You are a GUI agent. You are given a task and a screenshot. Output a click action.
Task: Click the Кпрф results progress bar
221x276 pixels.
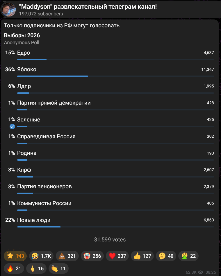click(x=115, y=177)
